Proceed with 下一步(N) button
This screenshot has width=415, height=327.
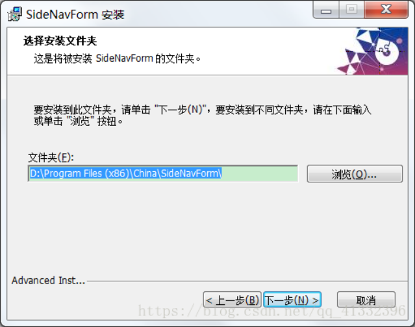pyautogui.click(x=292, y=300)
